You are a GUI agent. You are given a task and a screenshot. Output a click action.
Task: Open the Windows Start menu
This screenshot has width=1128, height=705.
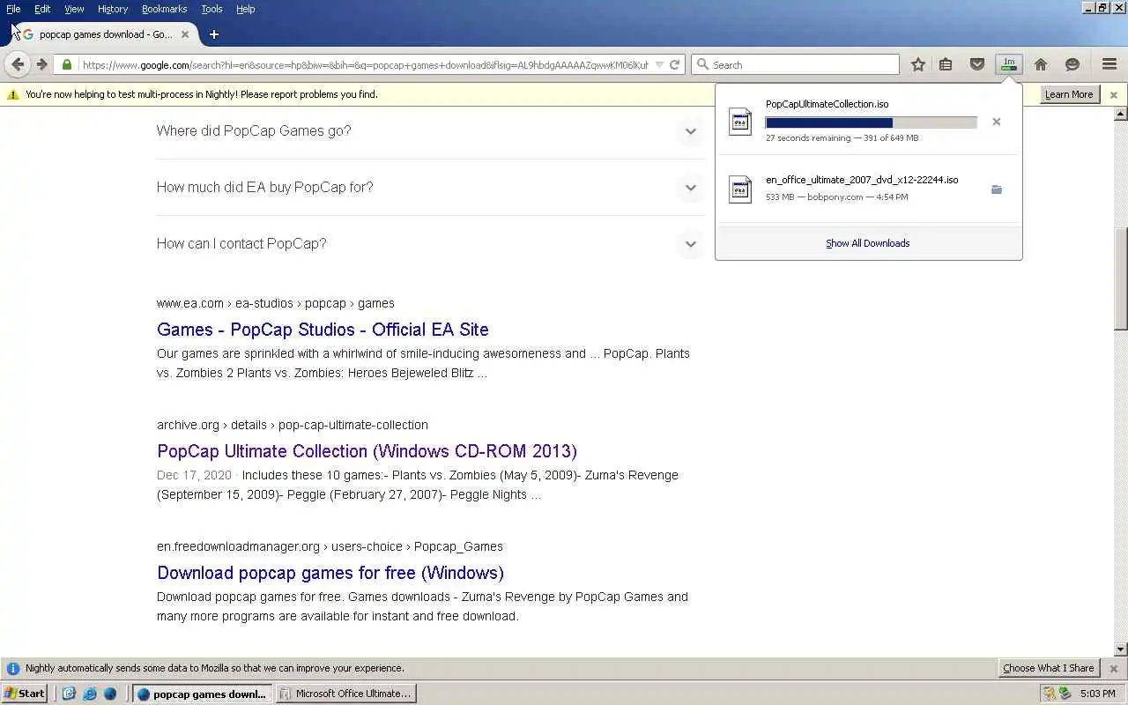(25, 694)
